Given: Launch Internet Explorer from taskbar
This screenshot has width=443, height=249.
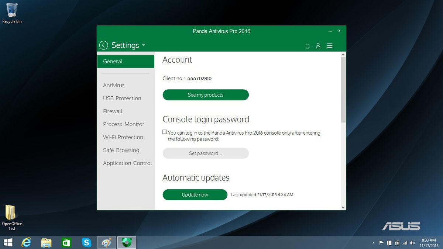Looking at the screenshot, I should 26,242.
